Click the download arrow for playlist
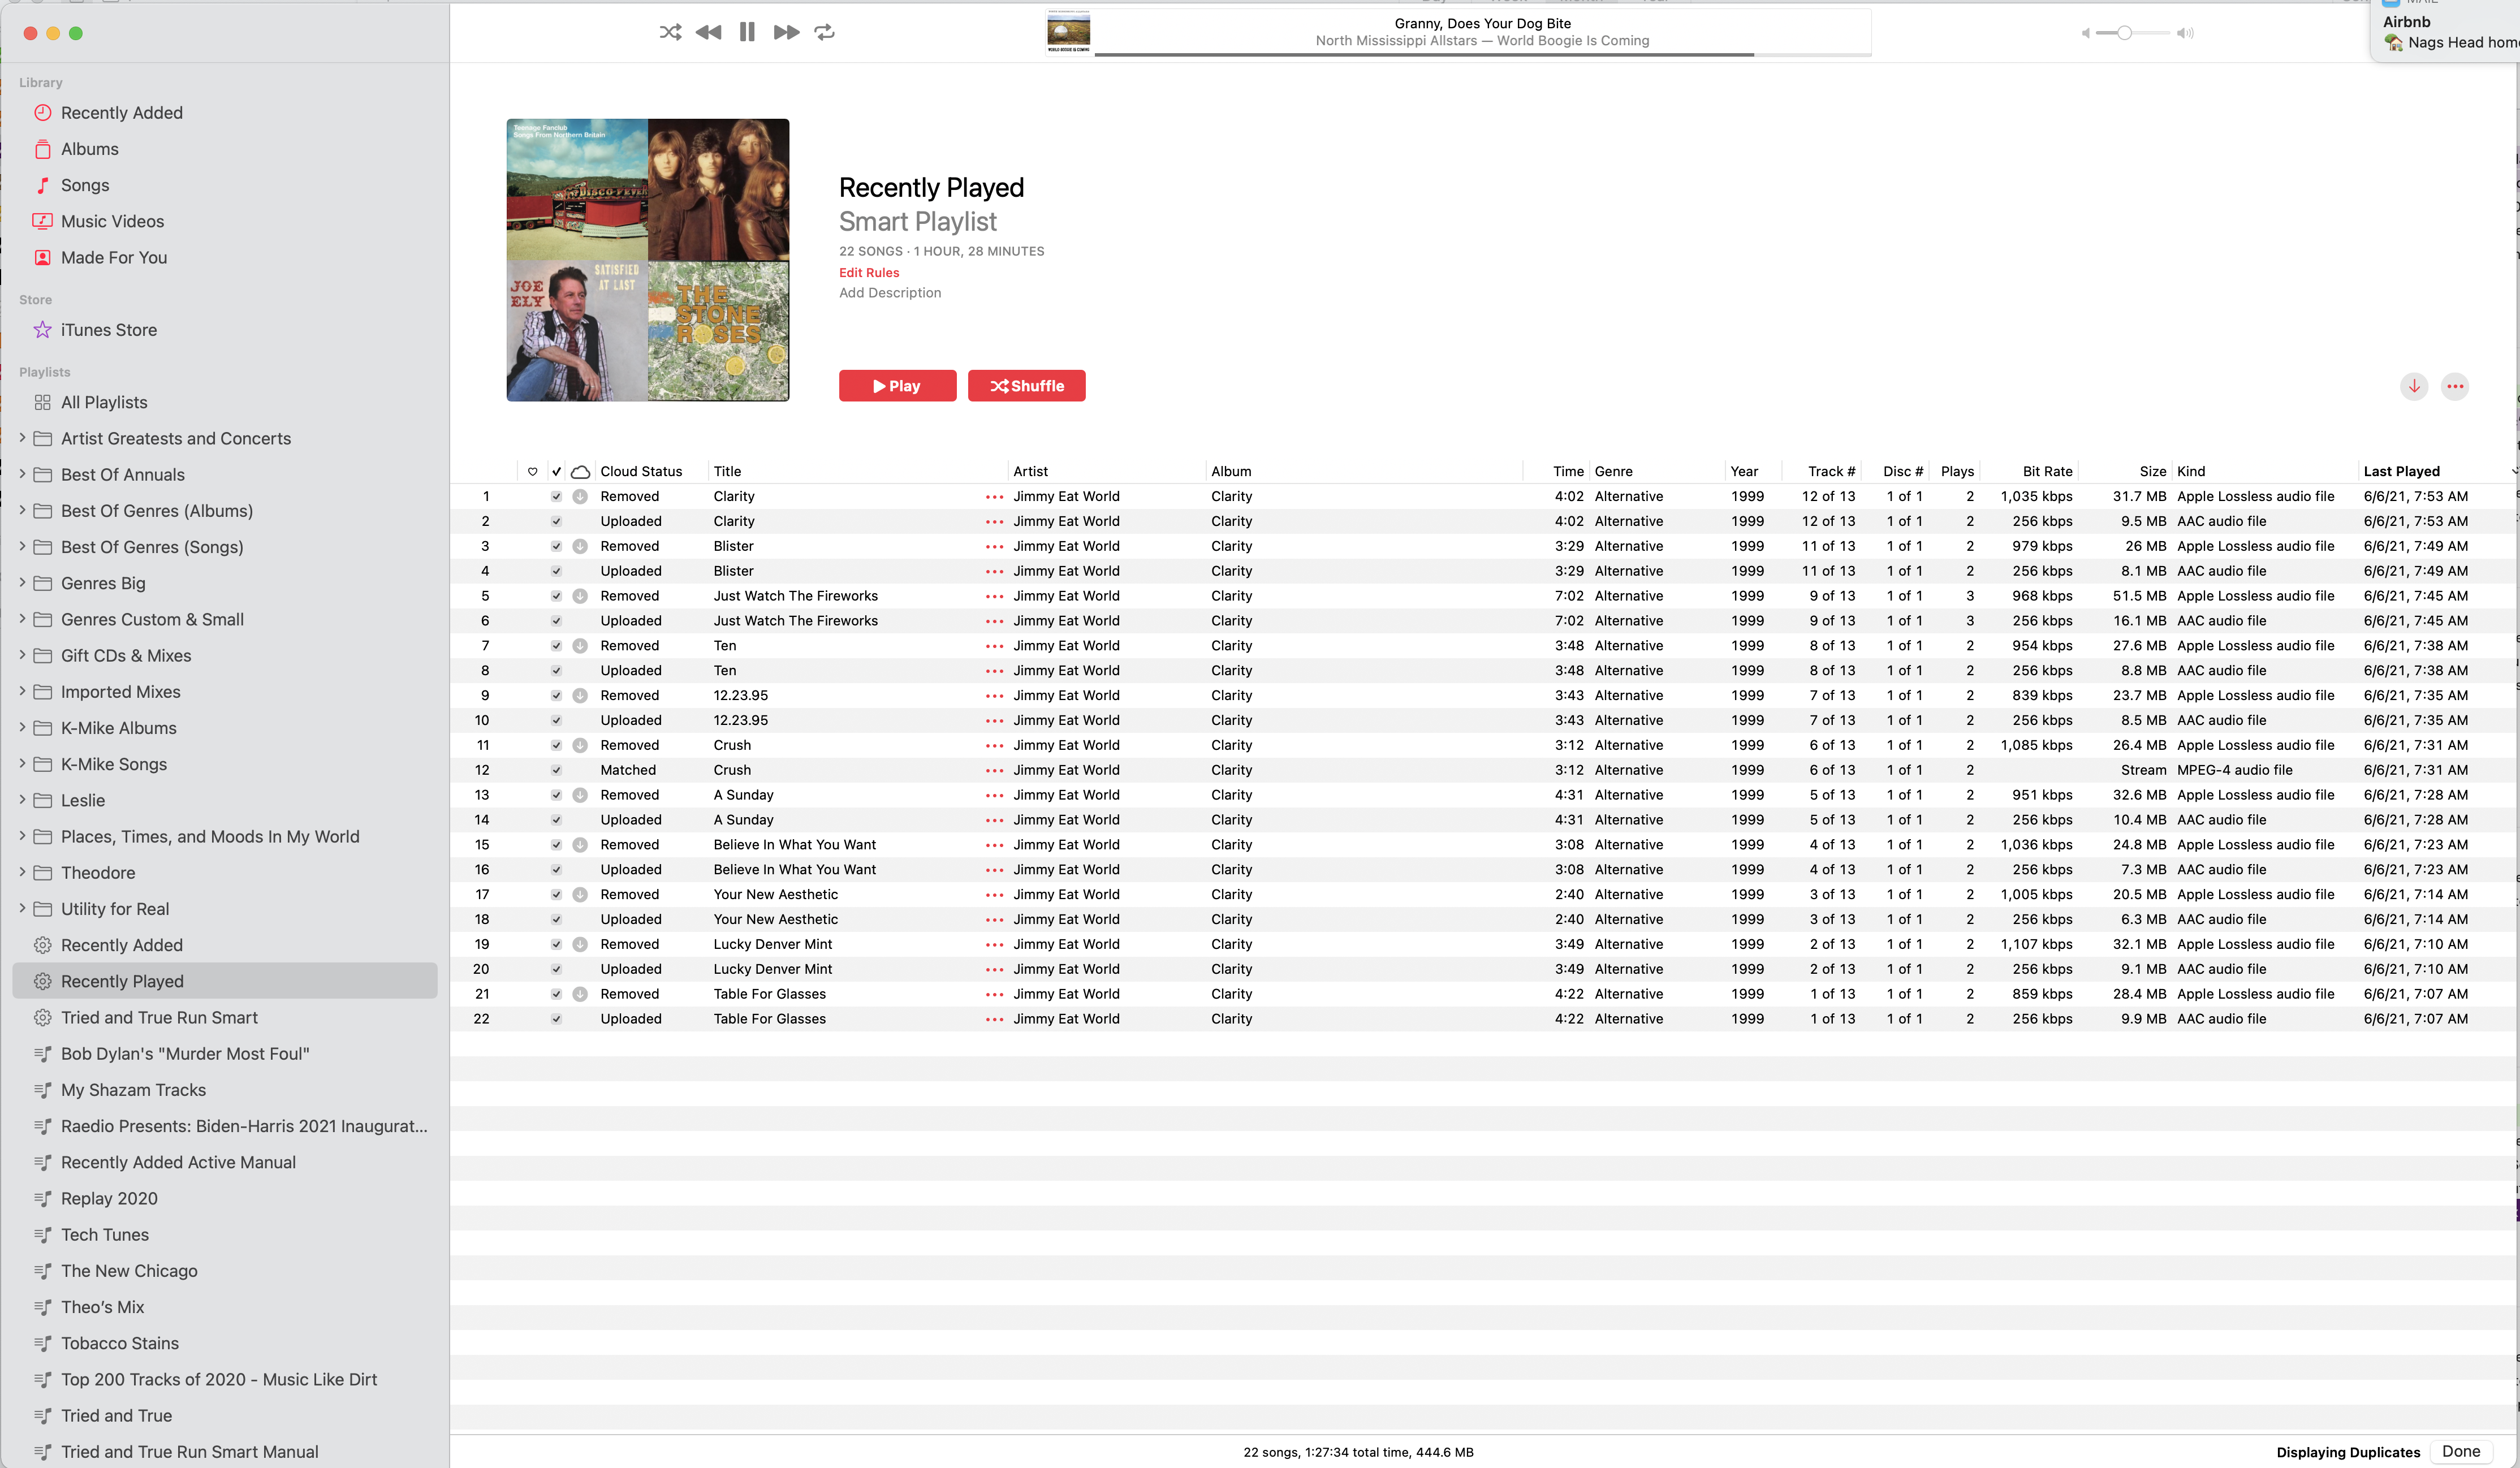 [x=2414, y=386]
